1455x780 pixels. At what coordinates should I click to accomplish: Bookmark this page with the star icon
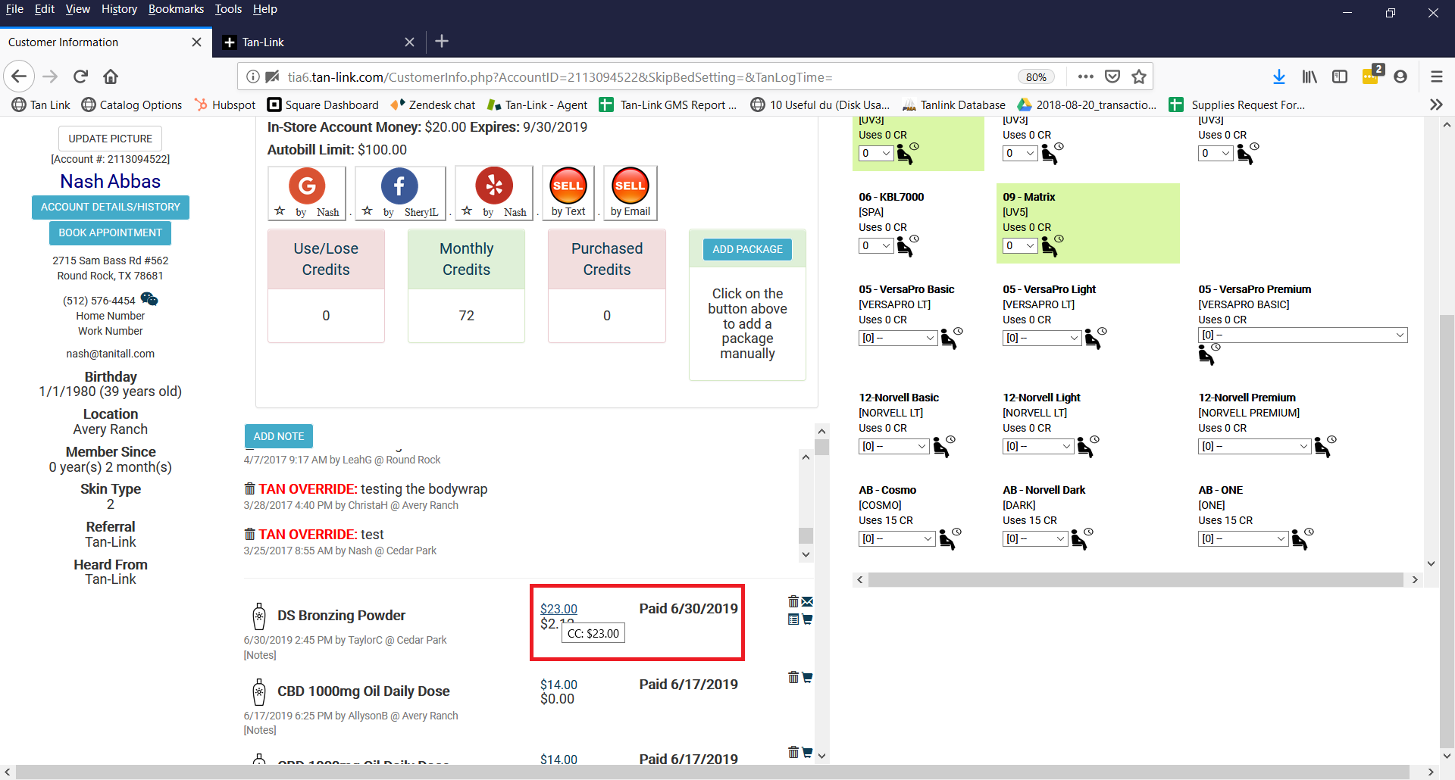pos(1138,76)
